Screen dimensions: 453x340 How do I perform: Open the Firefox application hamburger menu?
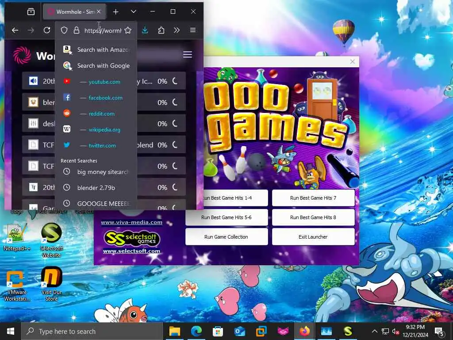tap(193, 30)
